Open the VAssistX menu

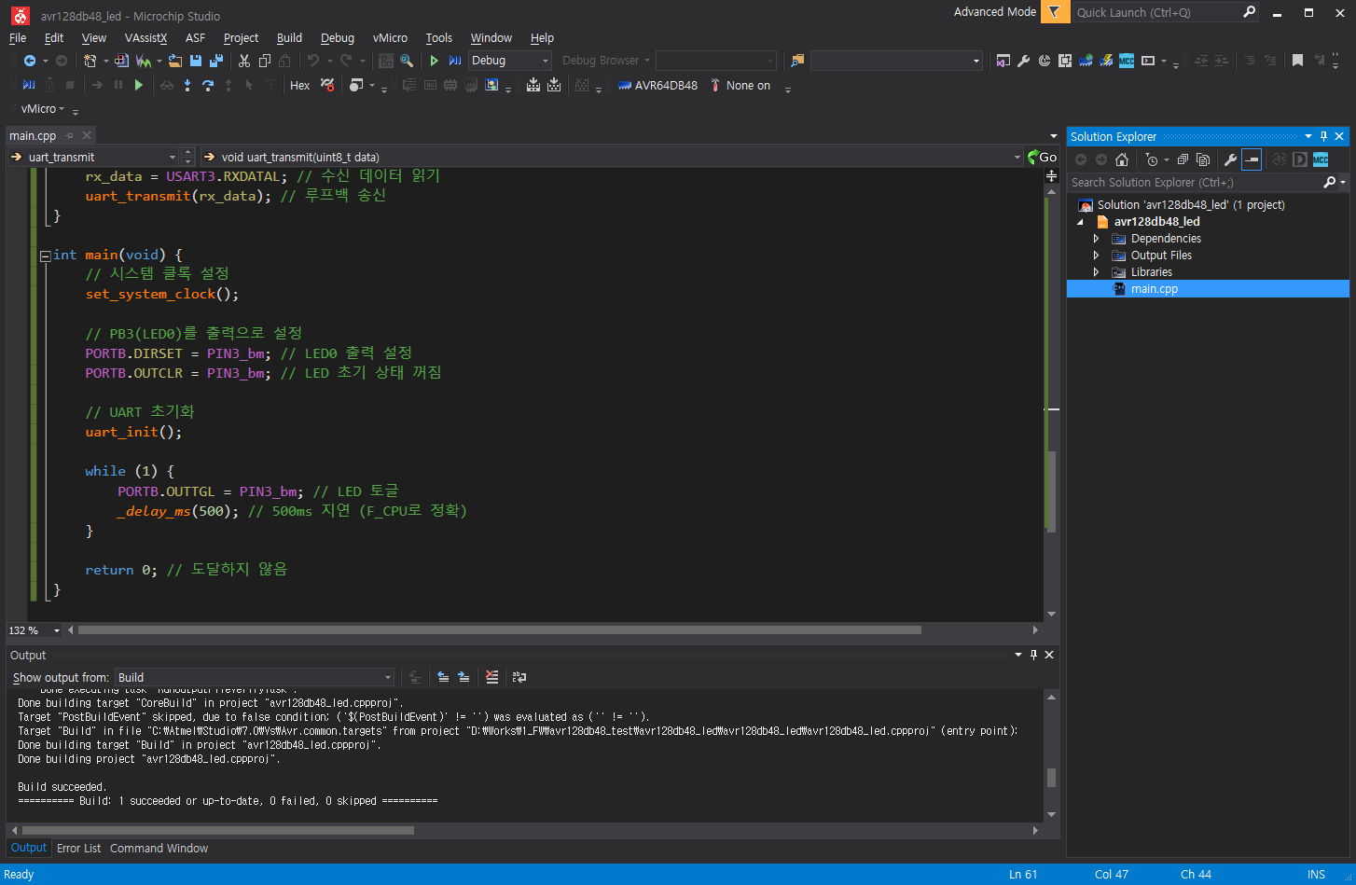pyautogui.click(x=145, y=38)
